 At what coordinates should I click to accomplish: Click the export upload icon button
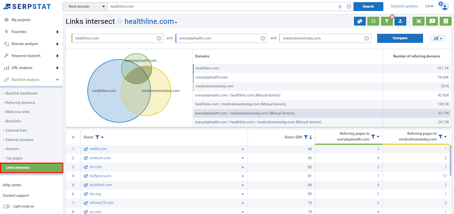[x=400, y=21]
